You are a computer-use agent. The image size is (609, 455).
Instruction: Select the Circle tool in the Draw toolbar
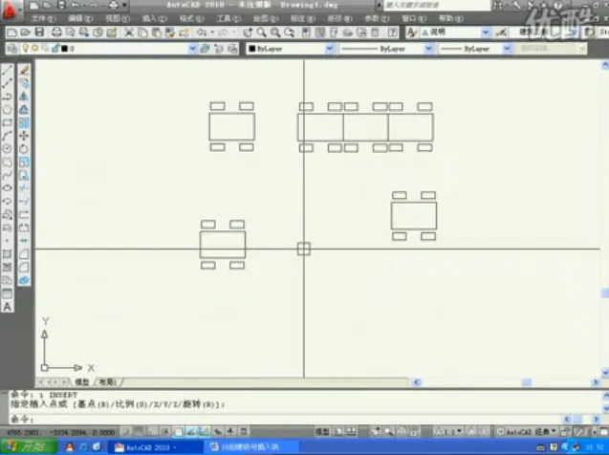coord(8,149)
